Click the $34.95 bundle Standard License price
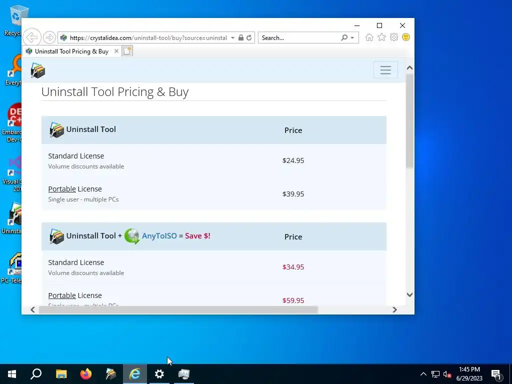The image size is (512, 384). point(293,267)
